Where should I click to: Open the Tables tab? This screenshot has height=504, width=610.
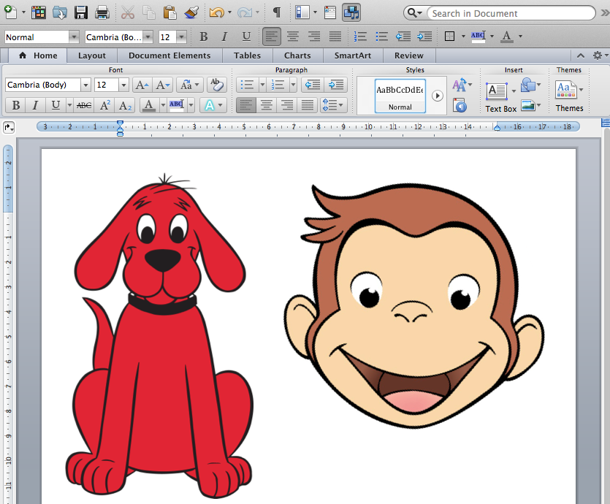click(x=248, y=56)
